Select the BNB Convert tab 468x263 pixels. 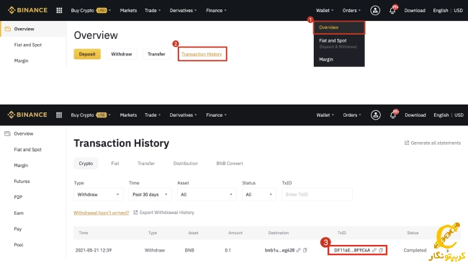coord(230,164)
